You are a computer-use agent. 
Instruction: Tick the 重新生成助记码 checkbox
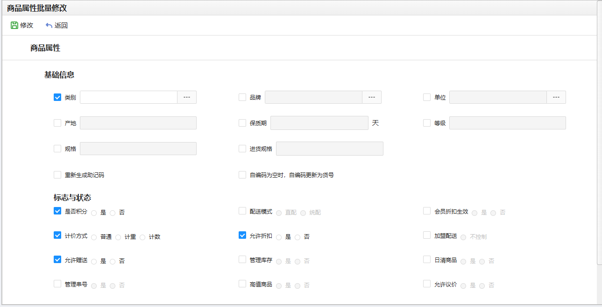pyautogui.click(x=57, y=175)
